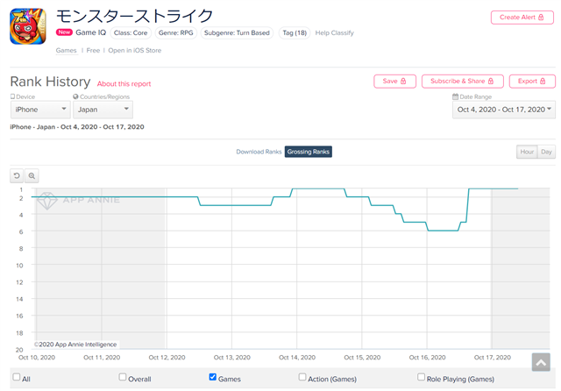
Task: Open the date range picker
Action: click(x=504, y=110)
